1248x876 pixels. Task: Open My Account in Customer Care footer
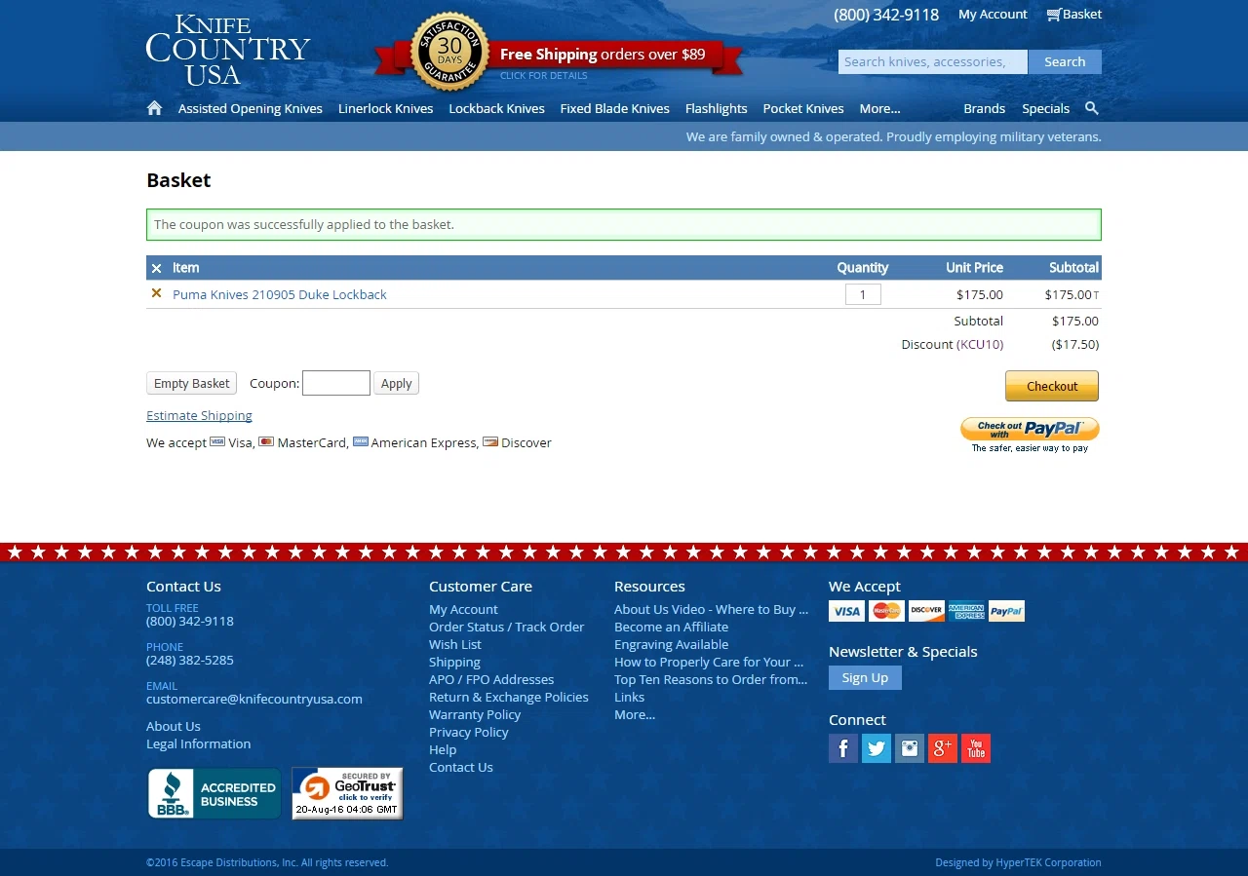463,609
